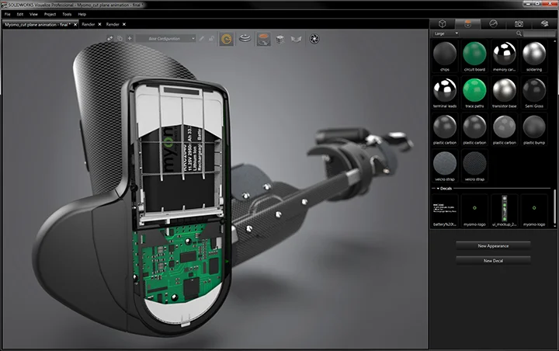
Task: Select the ui_mockup decal thumbnail
Action: point(504,208)
